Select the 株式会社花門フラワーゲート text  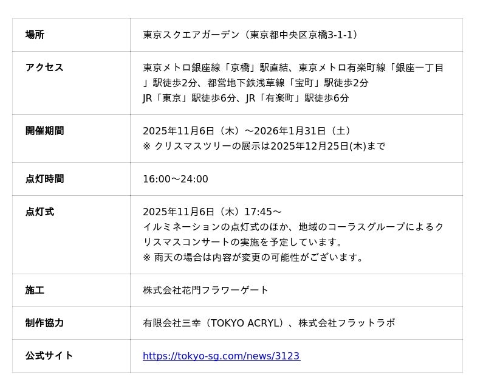(x=206, y=290)
